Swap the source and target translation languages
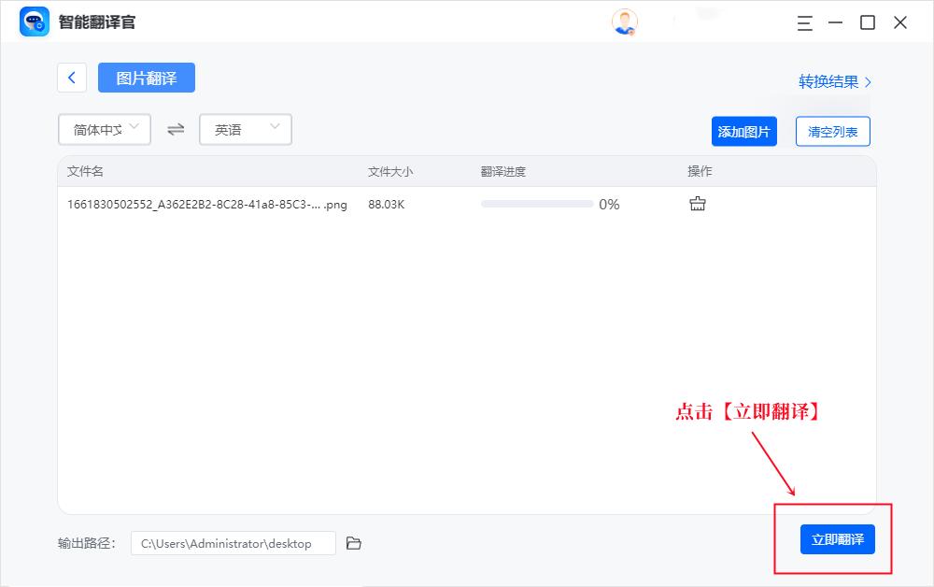The height and width of the screenshot is (587, 934). 175,129
